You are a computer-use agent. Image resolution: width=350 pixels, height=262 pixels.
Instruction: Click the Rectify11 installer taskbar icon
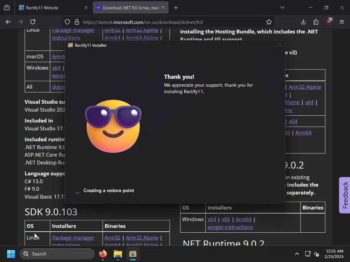133,254
